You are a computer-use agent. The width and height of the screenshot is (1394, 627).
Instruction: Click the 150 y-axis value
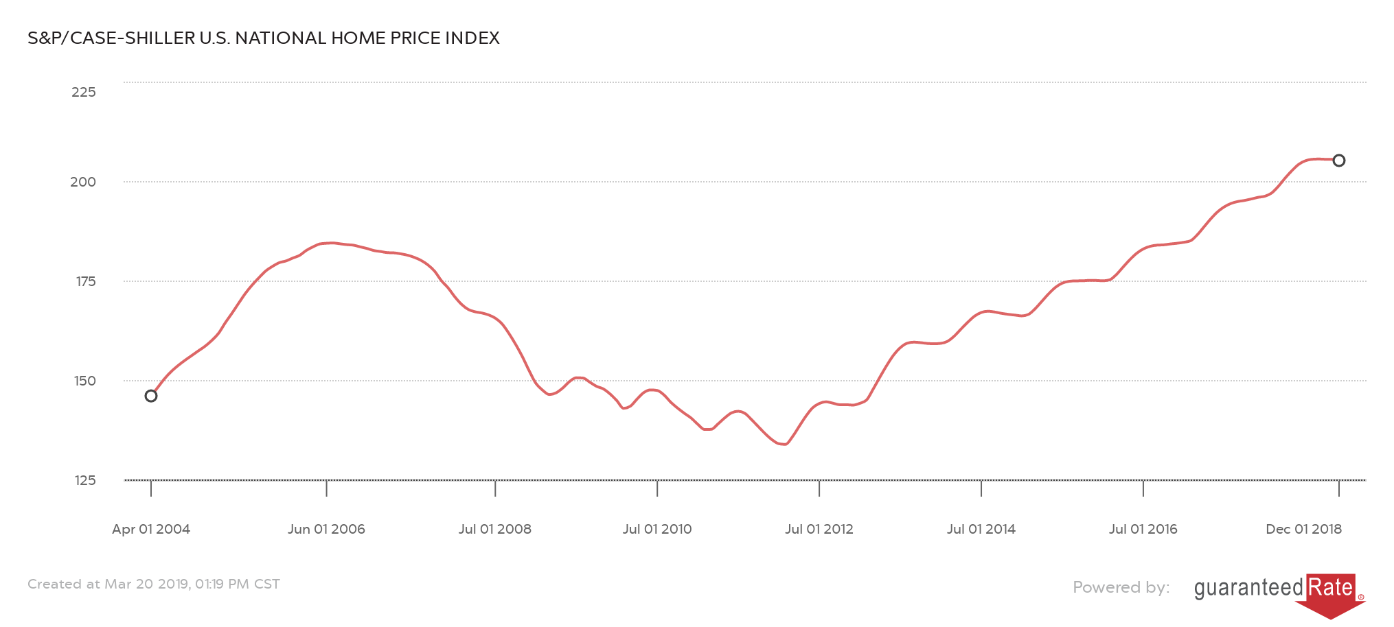[x=84, y=381]
